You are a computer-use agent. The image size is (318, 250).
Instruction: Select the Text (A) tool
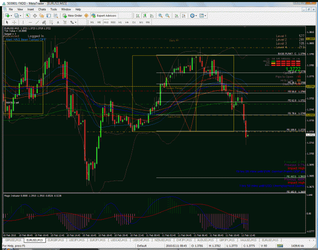pos(58,22)
